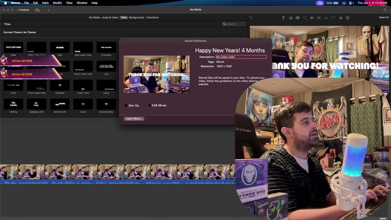Click the blue audio waveform track
Image resolution: width=391 pixels, height=220 pixels.
click(x=118, y=182)
